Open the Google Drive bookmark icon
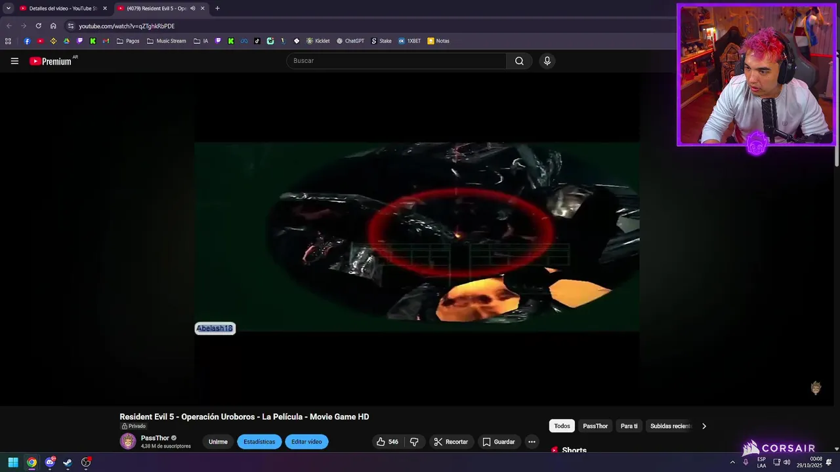Screen dimensions: 840x472 coord(66,41)
